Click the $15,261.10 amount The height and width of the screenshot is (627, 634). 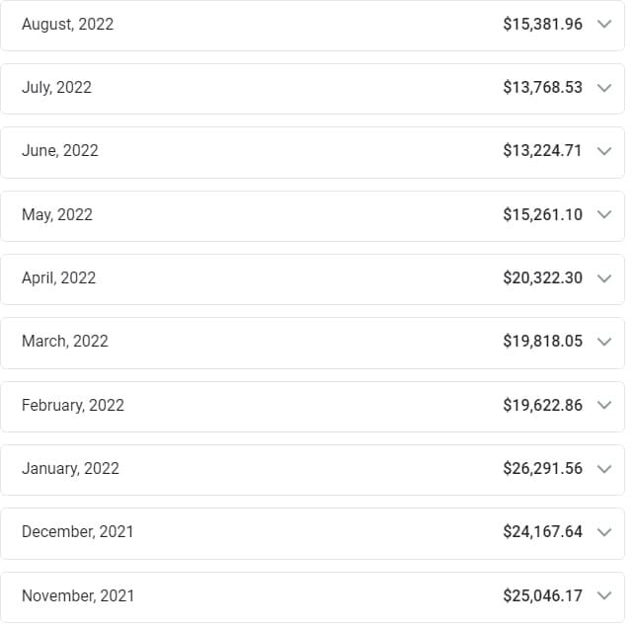(542, 214)
